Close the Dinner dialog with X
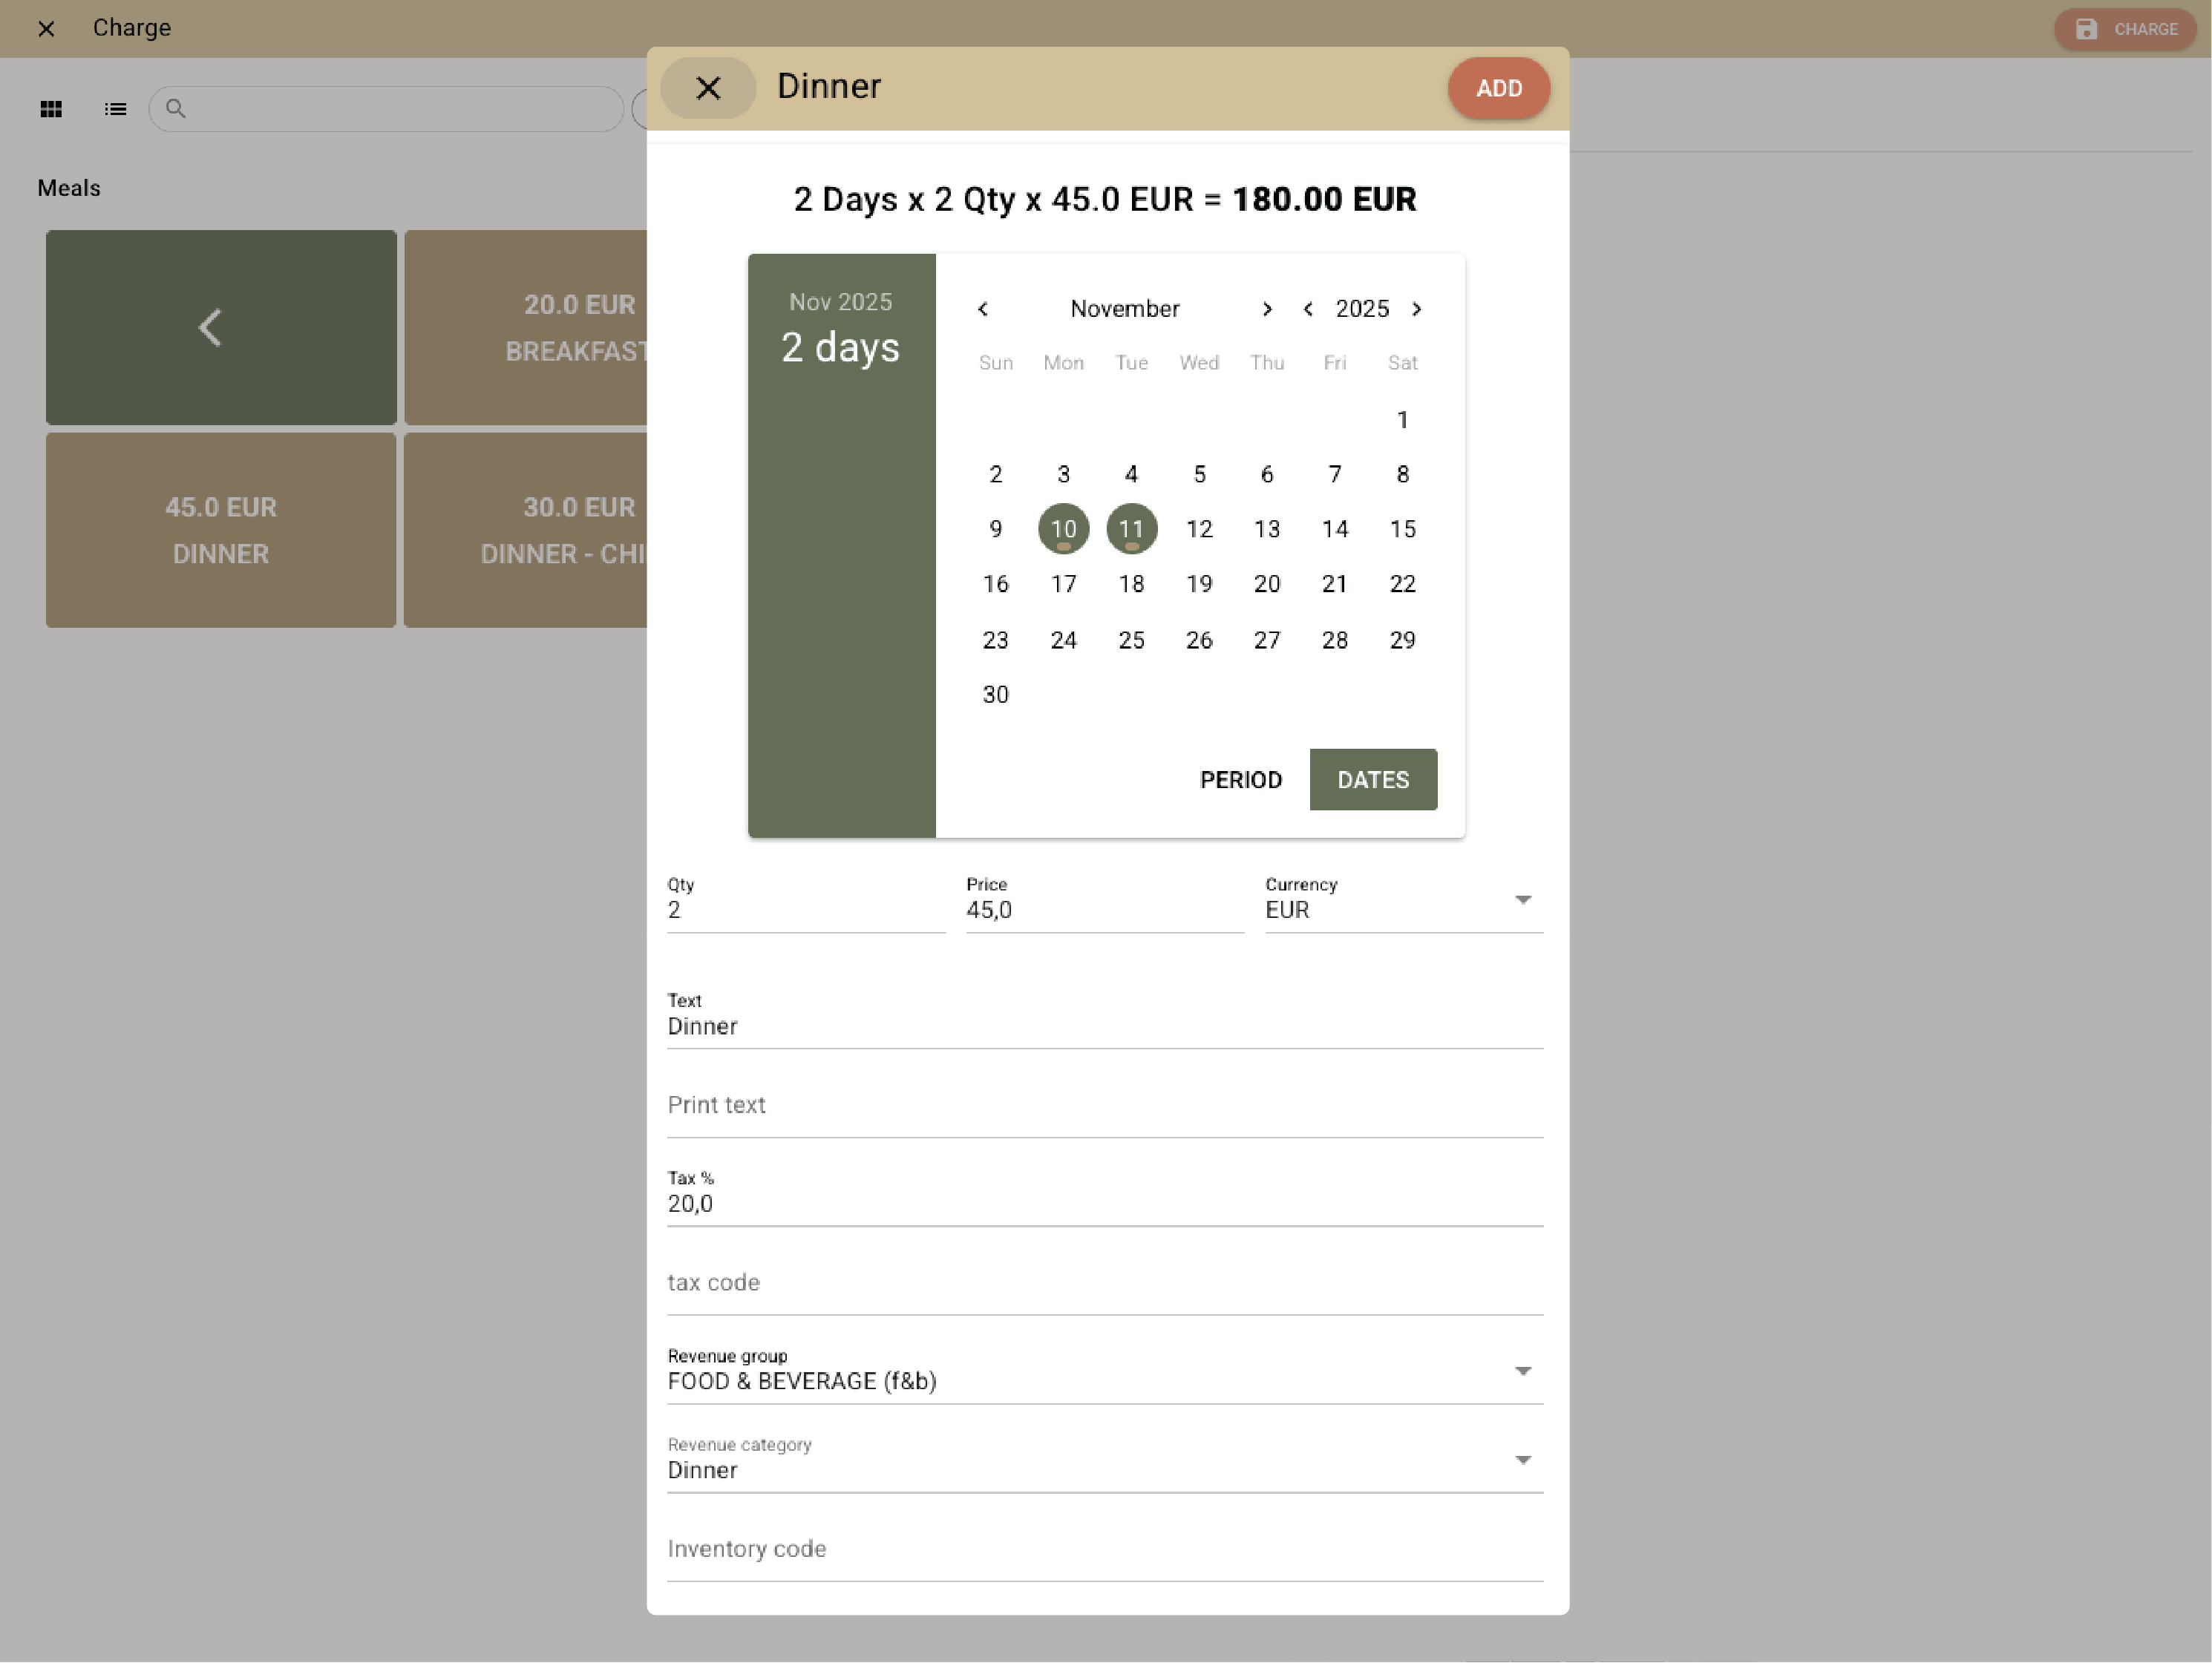 pyautogui.click(x=707, y=88)
